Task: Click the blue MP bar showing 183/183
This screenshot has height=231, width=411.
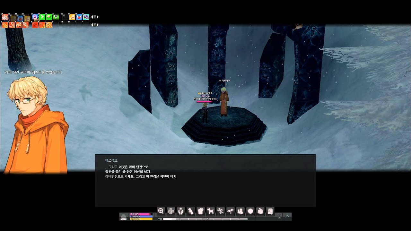Action: [x=141, y=217]
